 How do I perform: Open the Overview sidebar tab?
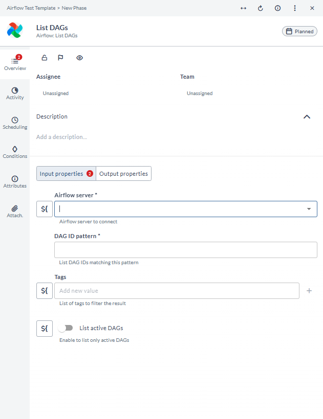tap(15, 64)
